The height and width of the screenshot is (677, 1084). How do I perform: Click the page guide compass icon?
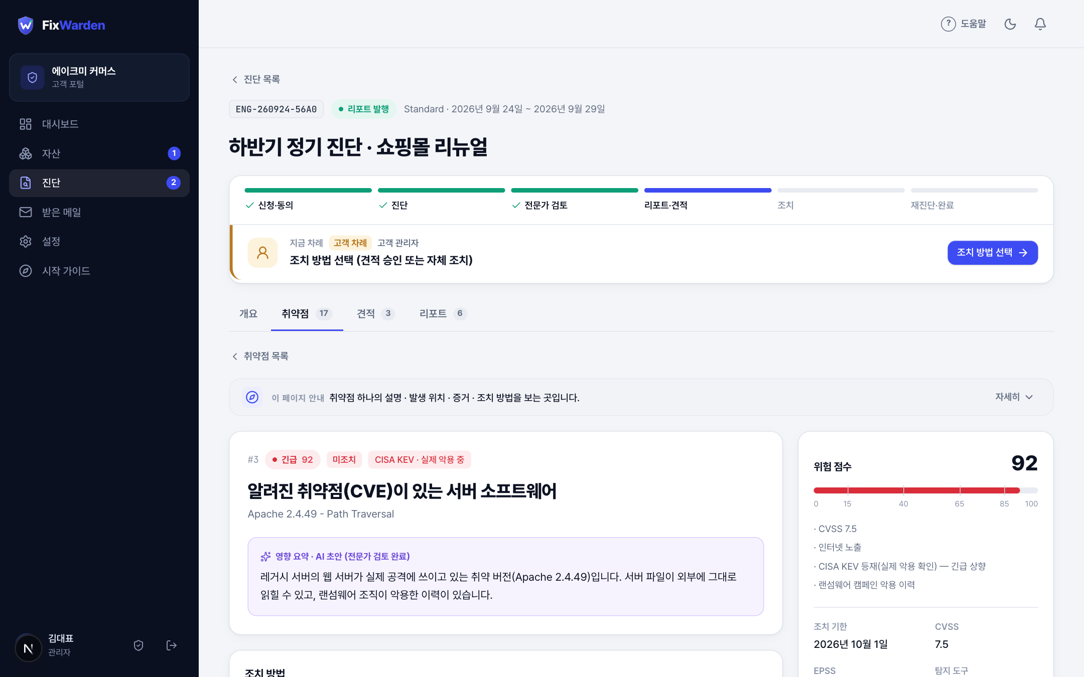pyautogui.click(x=252, y=397)
